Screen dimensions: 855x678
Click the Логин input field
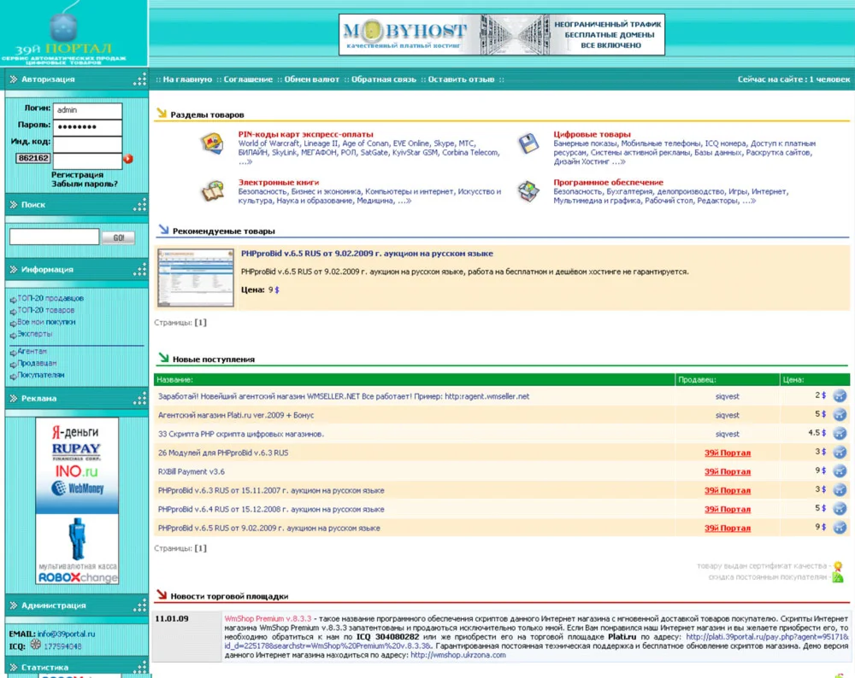[87, 110]
